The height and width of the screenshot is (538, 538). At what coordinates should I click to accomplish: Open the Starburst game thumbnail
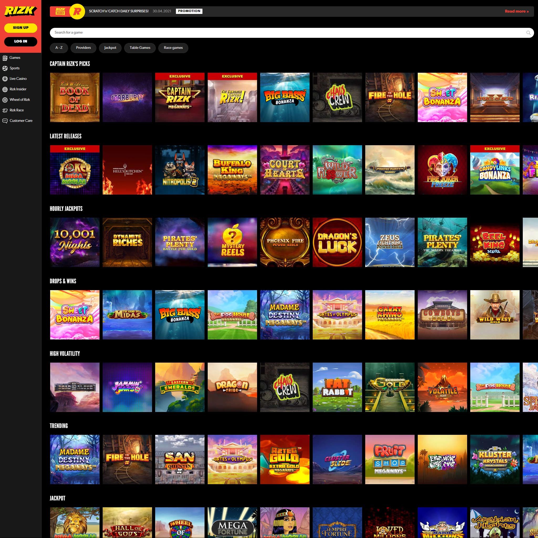(x=127, y=97)
